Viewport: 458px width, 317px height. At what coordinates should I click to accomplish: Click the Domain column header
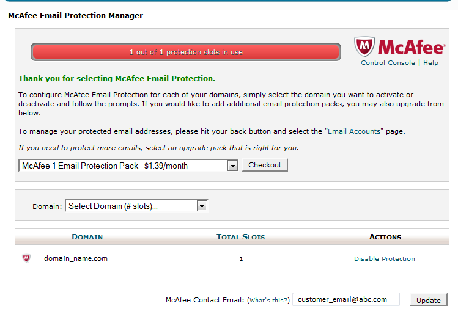(x=87, y=237)
